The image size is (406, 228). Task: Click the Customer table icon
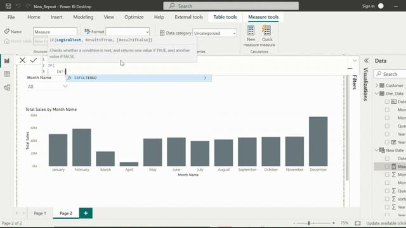[382, 85]
